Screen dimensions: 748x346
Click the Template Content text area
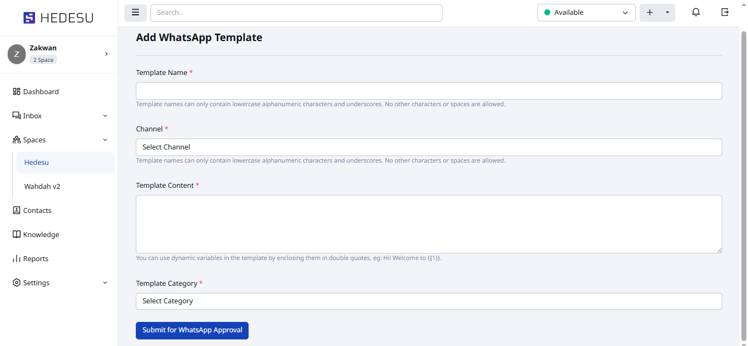tap(428, 224)
